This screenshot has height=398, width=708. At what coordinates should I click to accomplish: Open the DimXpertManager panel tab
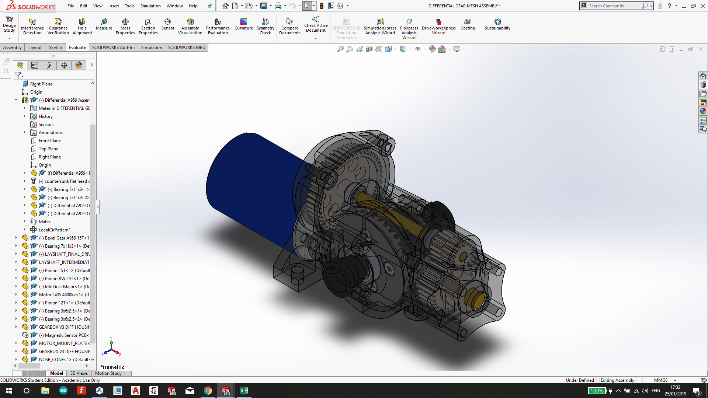[64, 65]
